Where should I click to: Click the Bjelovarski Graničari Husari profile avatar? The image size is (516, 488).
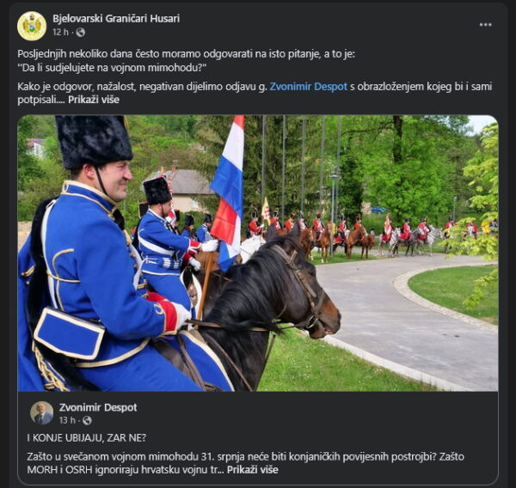32,26
